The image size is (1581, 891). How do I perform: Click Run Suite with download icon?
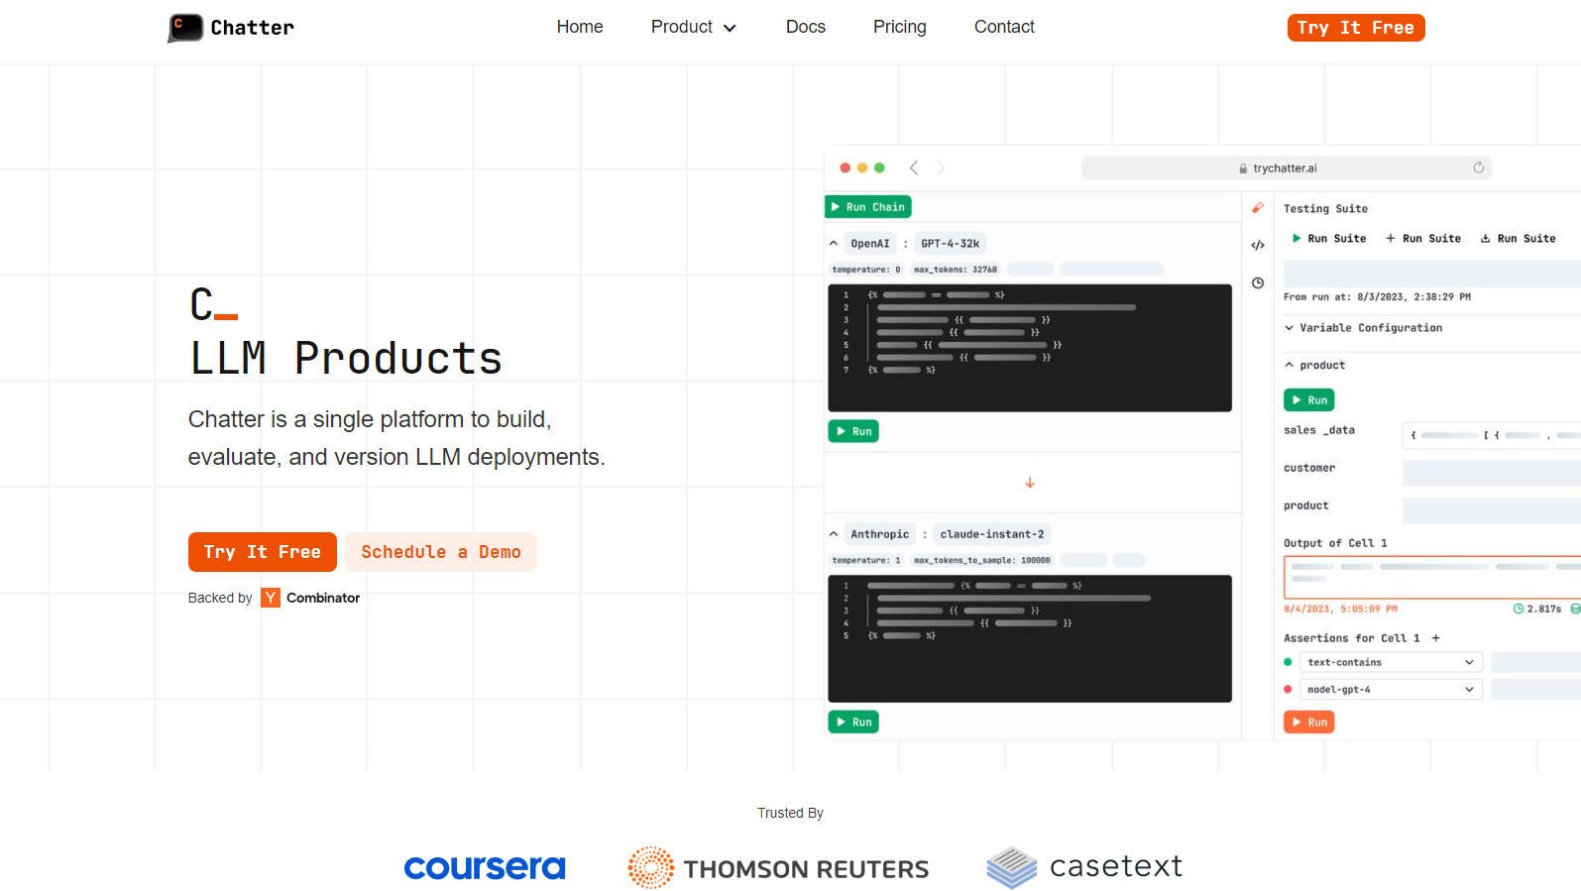tap(1518, 239)
